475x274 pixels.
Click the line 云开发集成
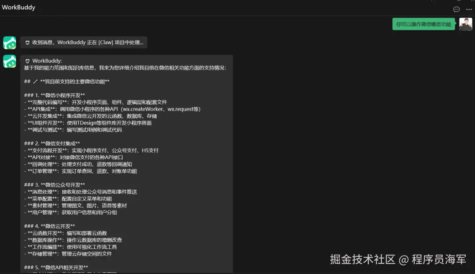coord(91,116)
